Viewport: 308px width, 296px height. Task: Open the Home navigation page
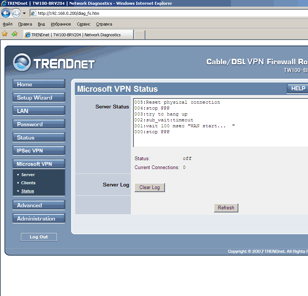tap(39, 84)
